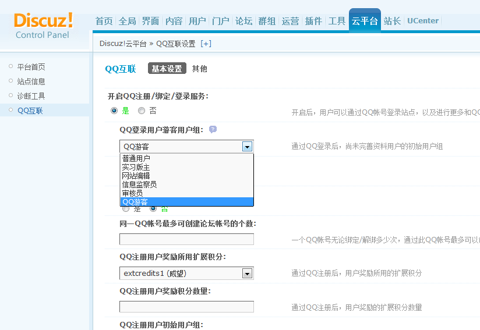Open the 首页 top menu
This screenshot has height=330, width=480.
click(x=104, y=21)
